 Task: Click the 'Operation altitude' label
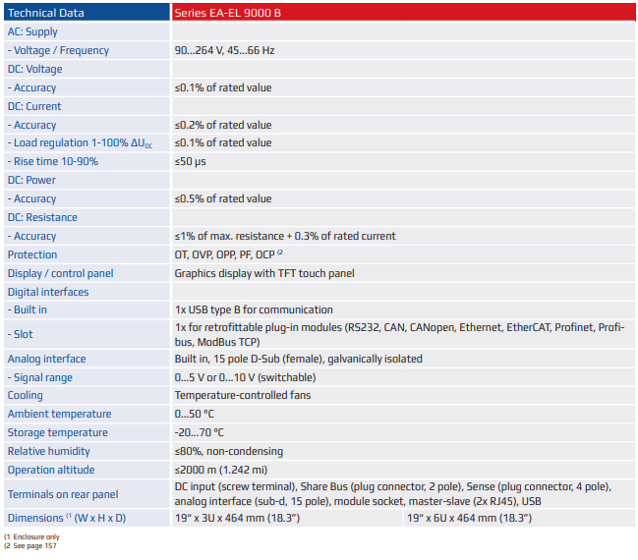coord(51,471)
